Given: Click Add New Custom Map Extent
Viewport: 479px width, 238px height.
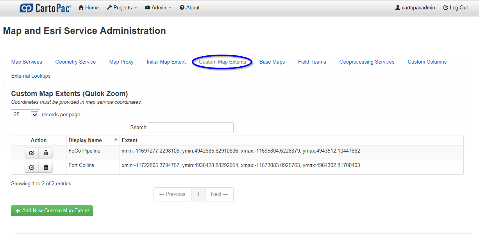Looking at the screenshot, I should tap(52, 211).
